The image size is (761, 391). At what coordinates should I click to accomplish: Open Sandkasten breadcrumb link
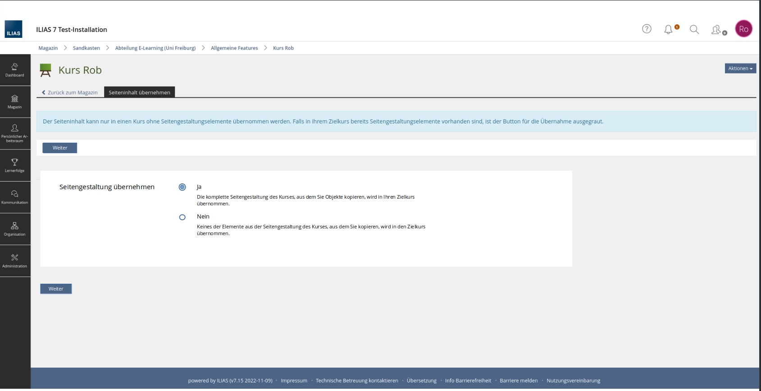point(86,48)
